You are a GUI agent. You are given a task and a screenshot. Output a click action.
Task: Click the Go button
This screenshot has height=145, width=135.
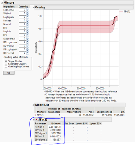click(x=9, y=73)
